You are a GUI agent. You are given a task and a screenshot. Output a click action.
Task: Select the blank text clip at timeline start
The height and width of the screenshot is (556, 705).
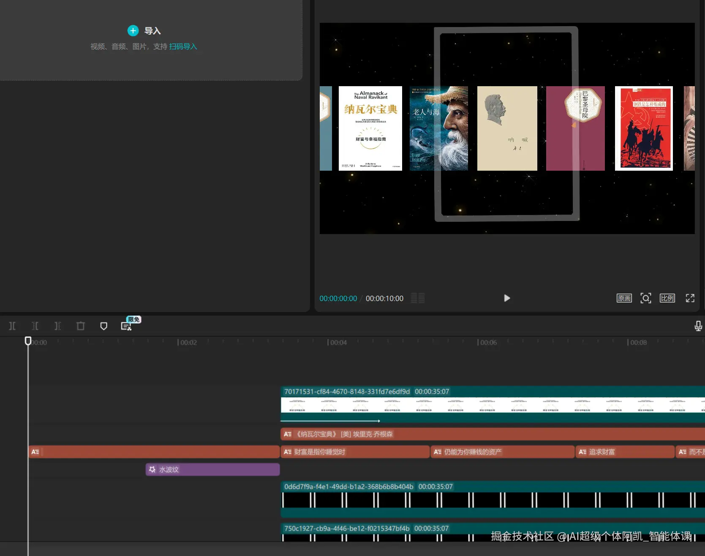tap(154, 452)
